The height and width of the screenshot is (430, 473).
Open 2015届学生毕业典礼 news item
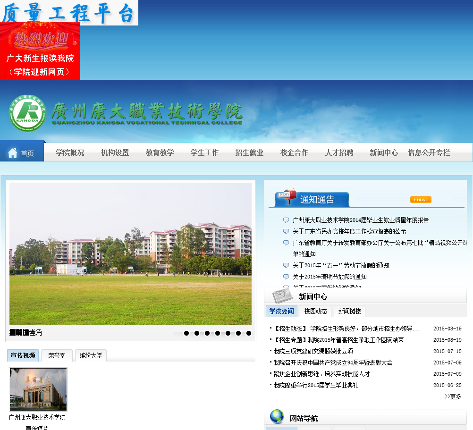coord(316,385)
